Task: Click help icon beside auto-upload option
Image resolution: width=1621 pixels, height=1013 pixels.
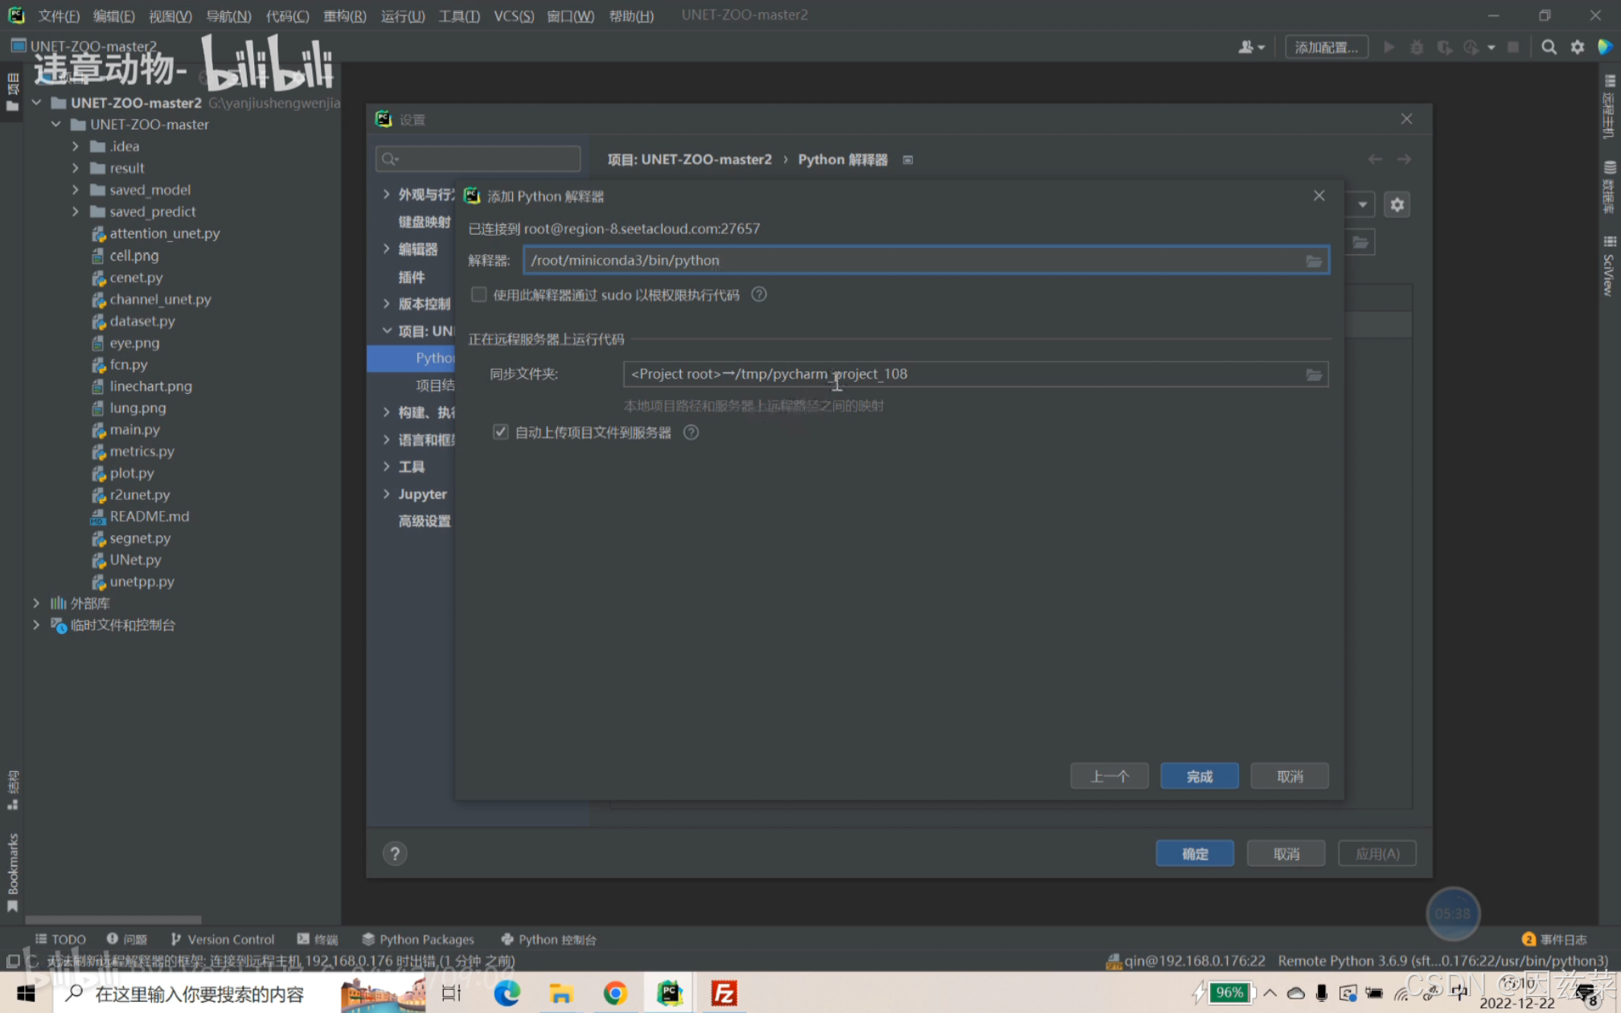Action: coord(691,433)
